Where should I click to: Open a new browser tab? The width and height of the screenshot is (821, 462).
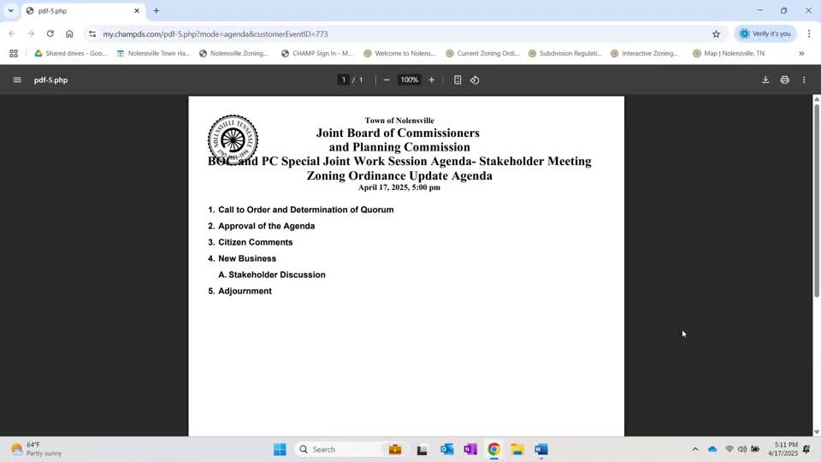click(x=157, y=10)
